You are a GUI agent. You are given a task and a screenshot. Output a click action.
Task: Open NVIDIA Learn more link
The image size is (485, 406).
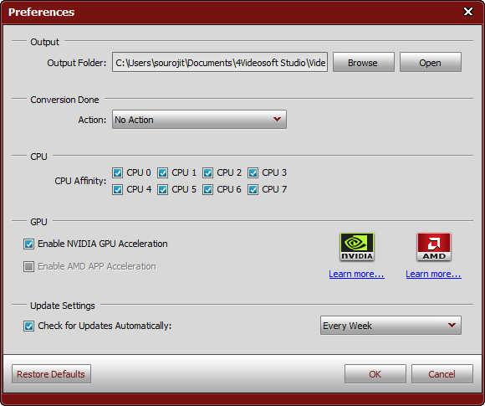tap(356, 274)
